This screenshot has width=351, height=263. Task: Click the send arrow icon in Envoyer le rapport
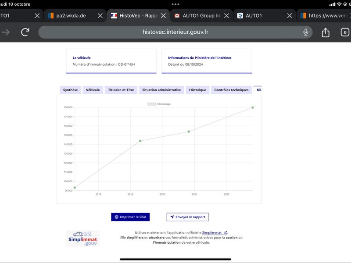pyautogui.click(x=172, y=217)
